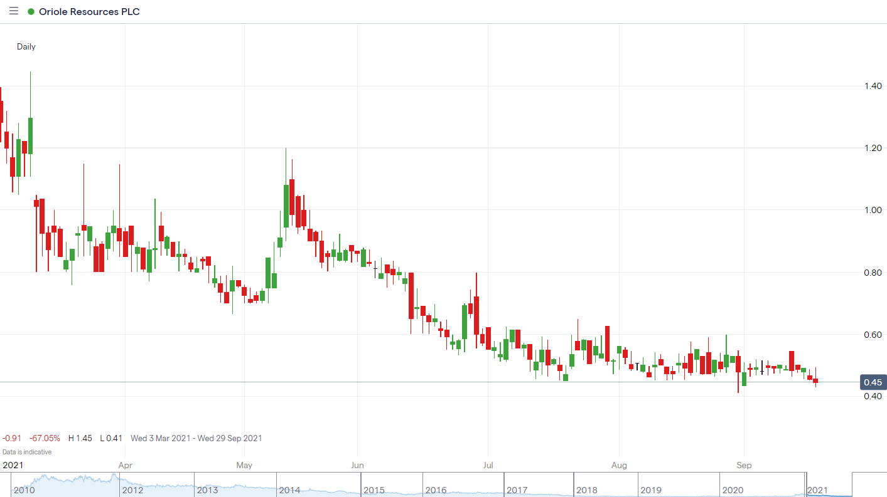This screenshot has height=497, width=887.
Task: Select 2012 in the navigator timeline
Action: [x=132, y=490]
